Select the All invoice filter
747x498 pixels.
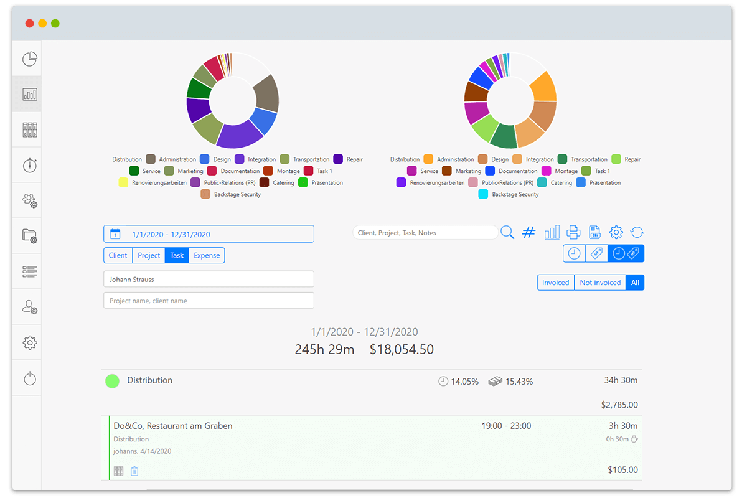pyautogui.click(x=635, y=283)
